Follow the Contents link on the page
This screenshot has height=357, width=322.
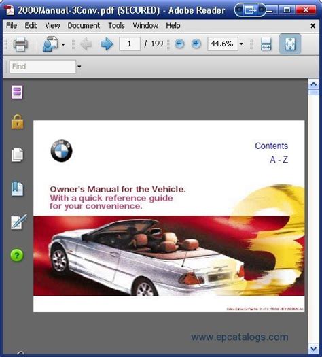[x=271, y=146]
